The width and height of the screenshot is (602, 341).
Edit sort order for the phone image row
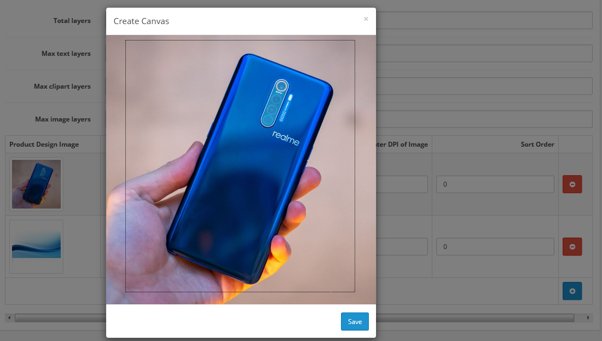495,184
